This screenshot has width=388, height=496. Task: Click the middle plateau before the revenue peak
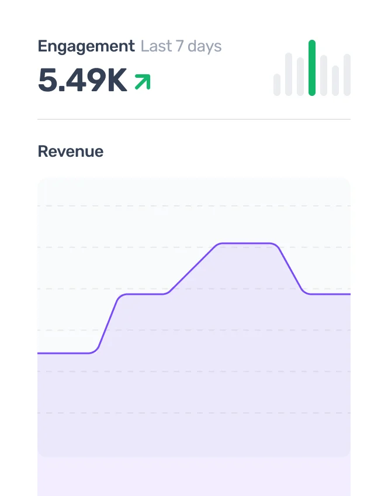click(x=143, y=294)
